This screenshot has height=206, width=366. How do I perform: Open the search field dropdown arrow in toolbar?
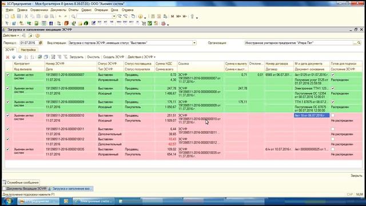tap(114, 17)
